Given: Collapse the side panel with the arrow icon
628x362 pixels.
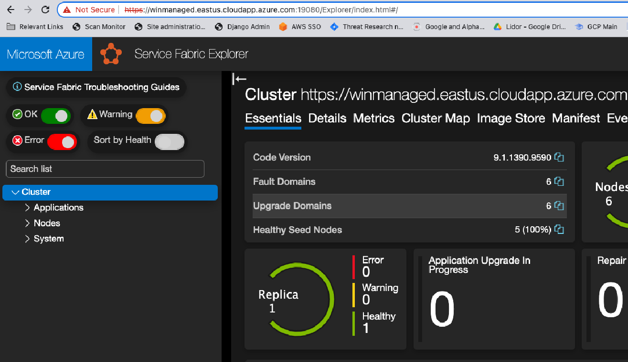Looking at the screenshot, I should pyautogui.click(x=240, y=79).
